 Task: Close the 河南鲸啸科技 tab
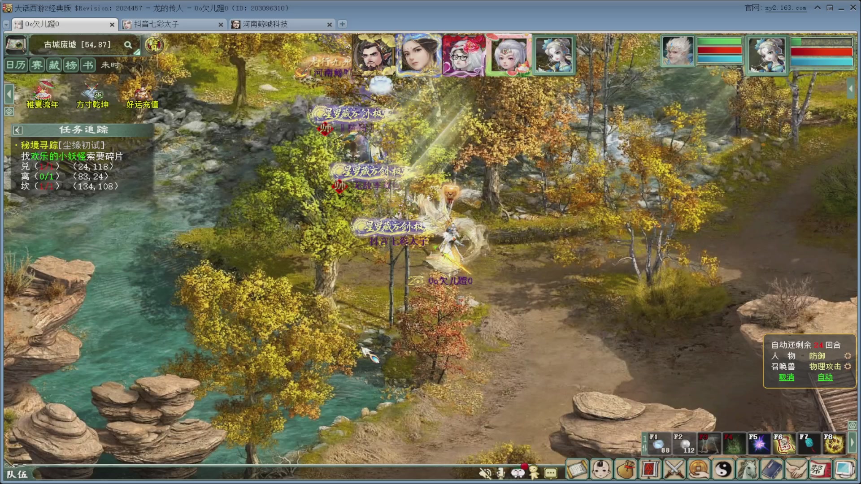[x=330, y=25]
